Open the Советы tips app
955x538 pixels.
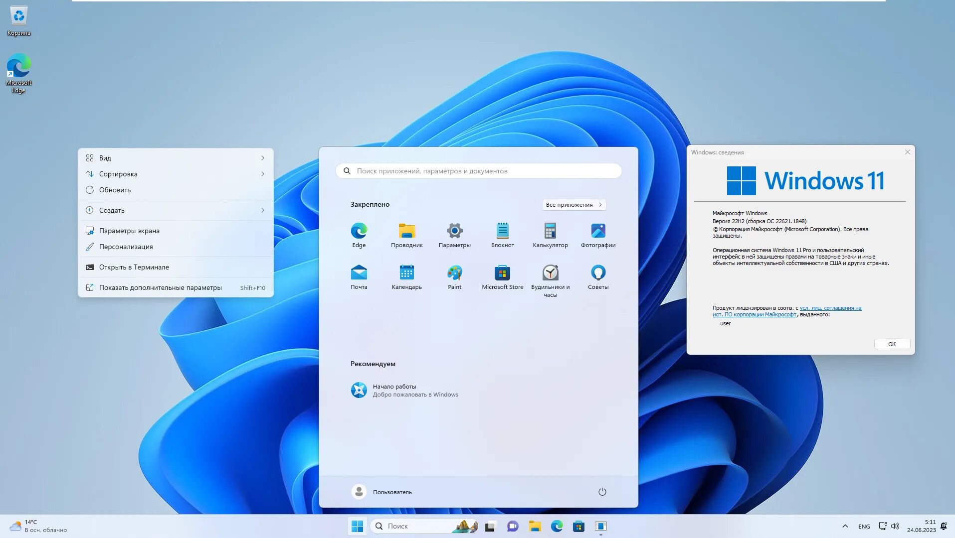pyautogui.click(x=598, y=277)
